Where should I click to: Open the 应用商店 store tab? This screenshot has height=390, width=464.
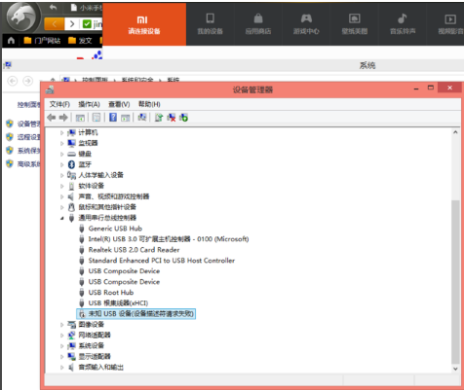tap(258, 24)
